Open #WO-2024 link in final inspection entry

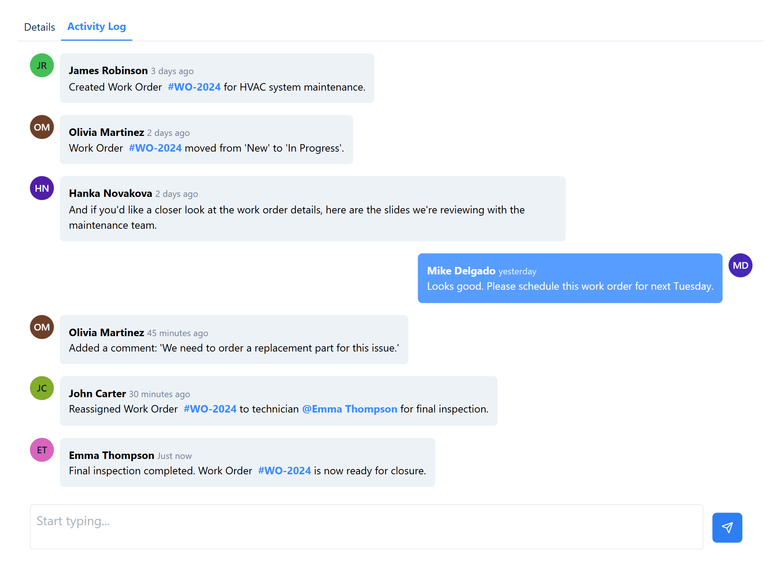pyautogui.click(x=284, y=471)
